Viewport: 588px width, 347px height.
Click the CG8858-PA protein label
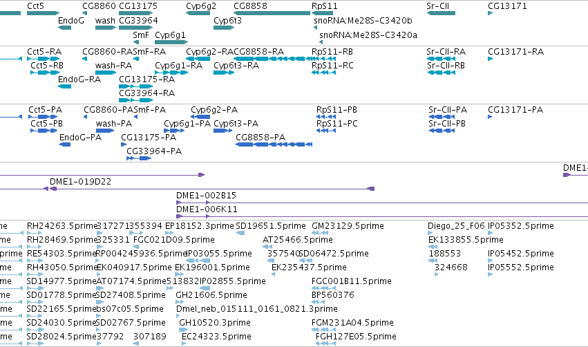coord(260,138)
